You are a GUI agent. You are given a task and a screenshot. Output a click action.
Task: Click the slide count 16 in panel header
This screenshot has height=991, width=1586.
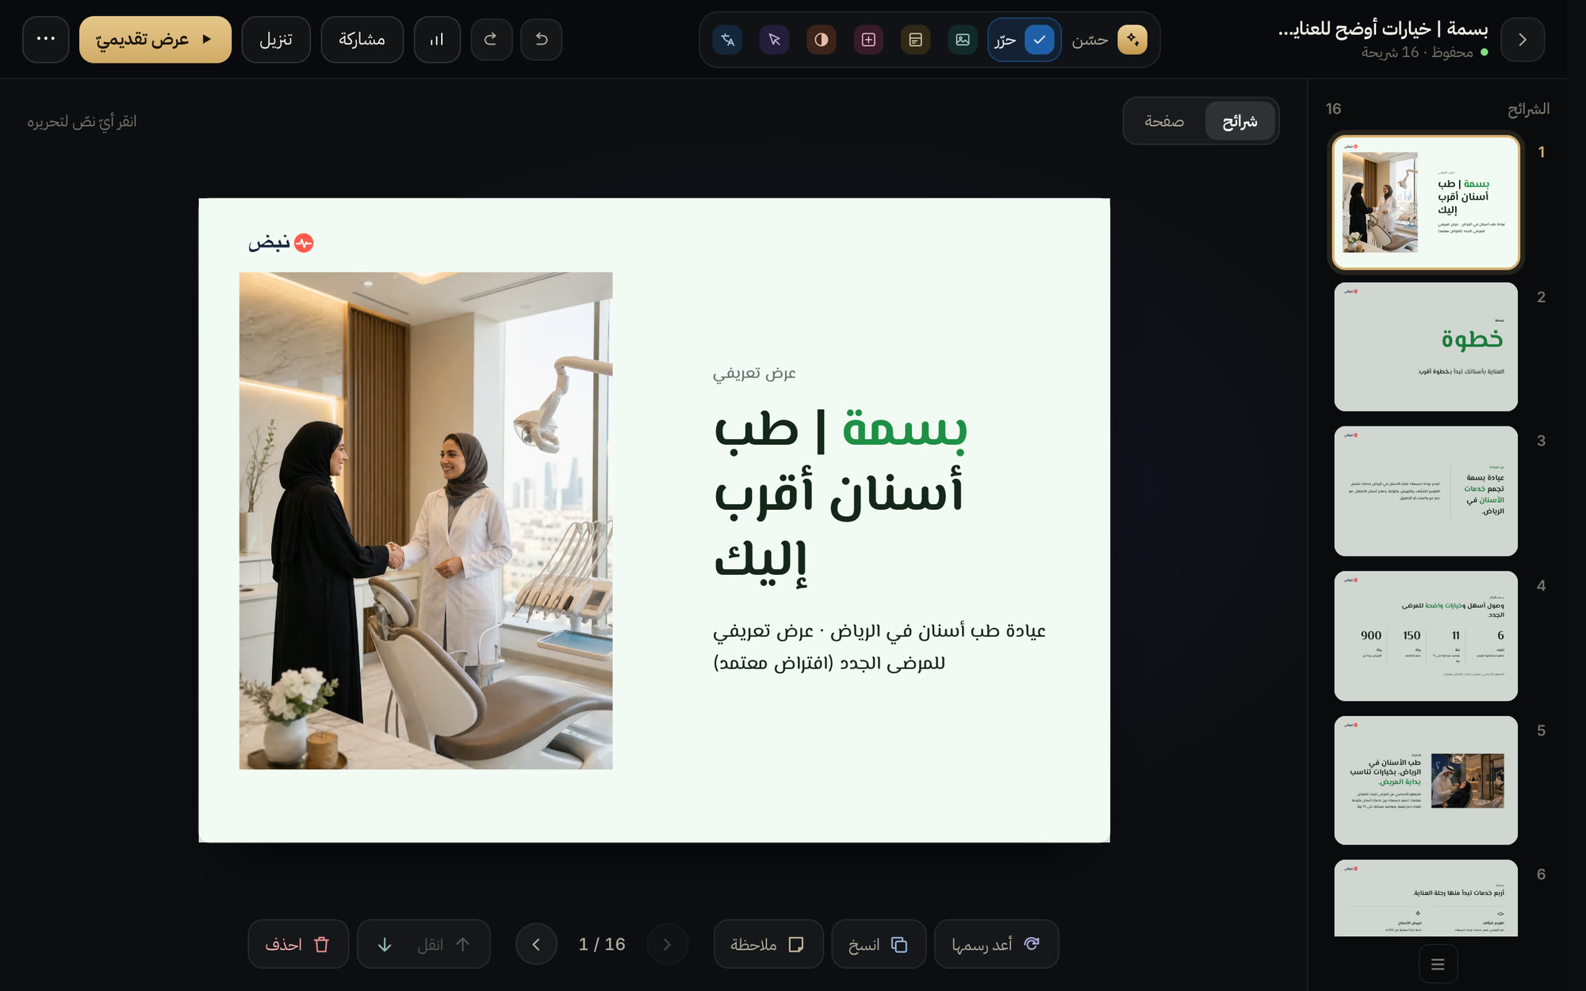[1334, 109]
